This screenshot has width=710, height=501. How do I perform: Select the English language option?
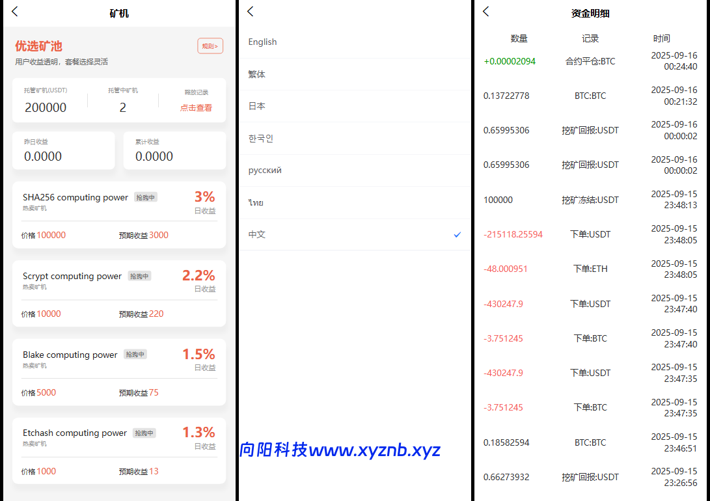point(262,42)
